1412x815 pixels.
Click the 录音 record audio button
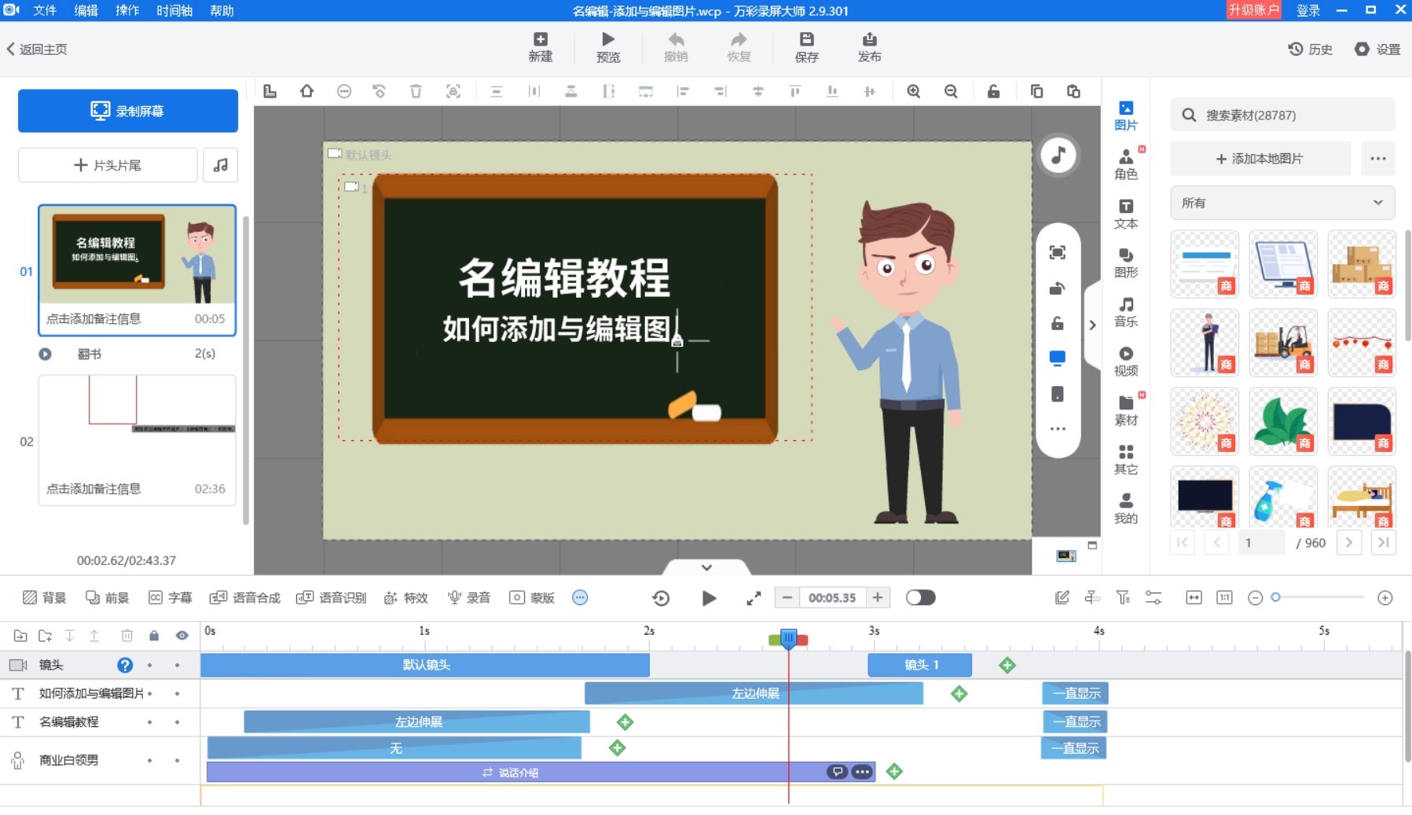click(x=469, y=598)
